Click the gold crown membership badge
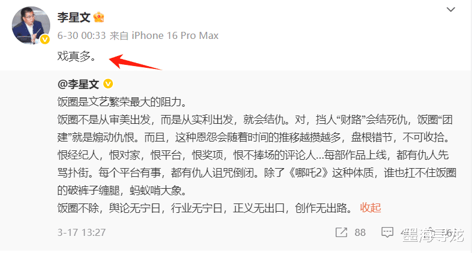The width and height of the screenshot is (472, 253). [x=99, y=17]
